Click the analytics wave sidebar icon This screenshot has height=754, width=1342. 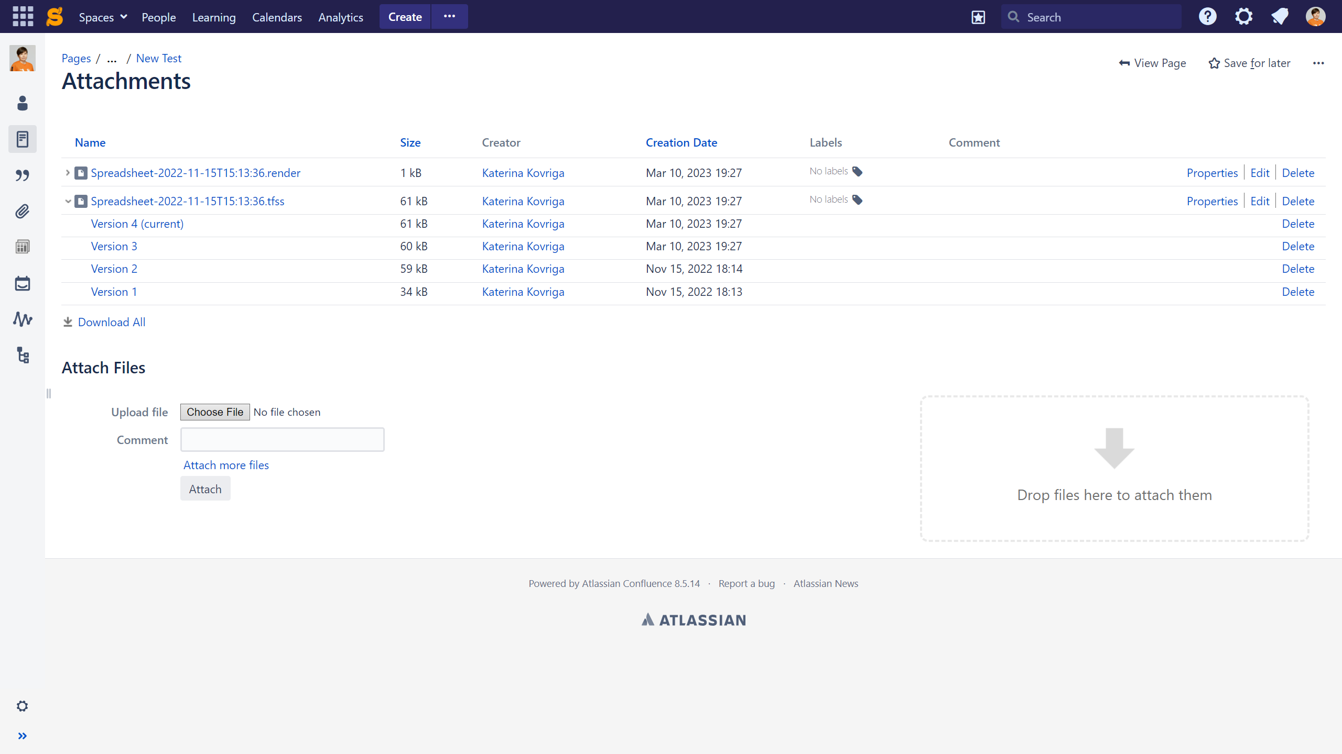(x=22, y=319)
